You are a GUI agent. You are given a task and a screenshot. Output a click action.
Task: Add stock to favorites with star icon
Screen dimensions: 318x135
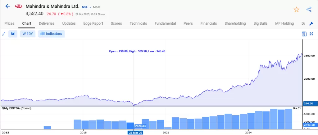click(296, 10)
